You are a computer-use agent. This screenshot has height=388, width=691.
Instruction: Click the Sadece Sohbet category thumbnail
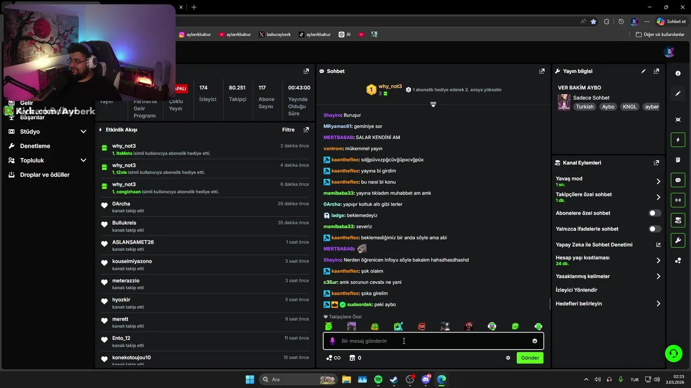[564, 102]
